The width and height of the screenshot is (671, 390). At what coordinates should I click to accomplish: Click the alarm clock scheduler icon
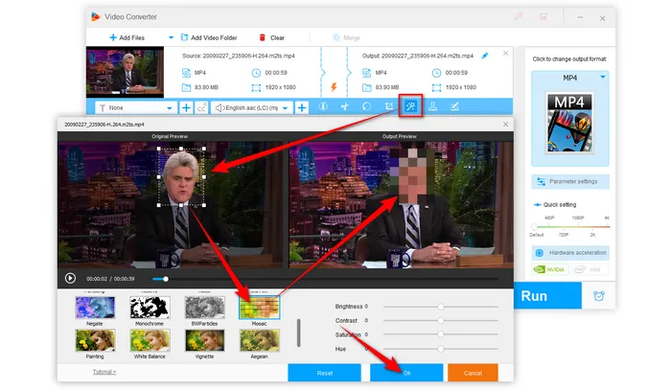[x=599, y=295]
